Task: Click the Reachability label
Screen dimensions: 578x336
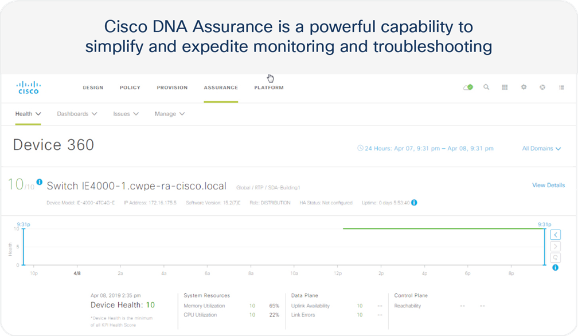Action: pyautogui.click(x=407, y=306)
